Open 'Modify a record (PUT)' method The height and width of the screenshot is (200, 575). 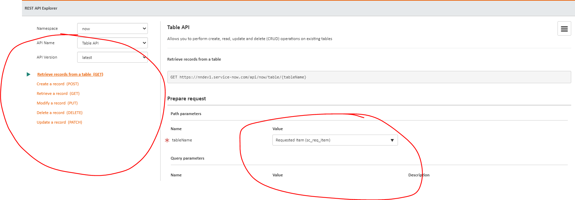(x=57, y=103)
